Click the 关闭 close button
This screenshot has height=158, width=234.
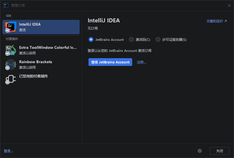point(220,151)
